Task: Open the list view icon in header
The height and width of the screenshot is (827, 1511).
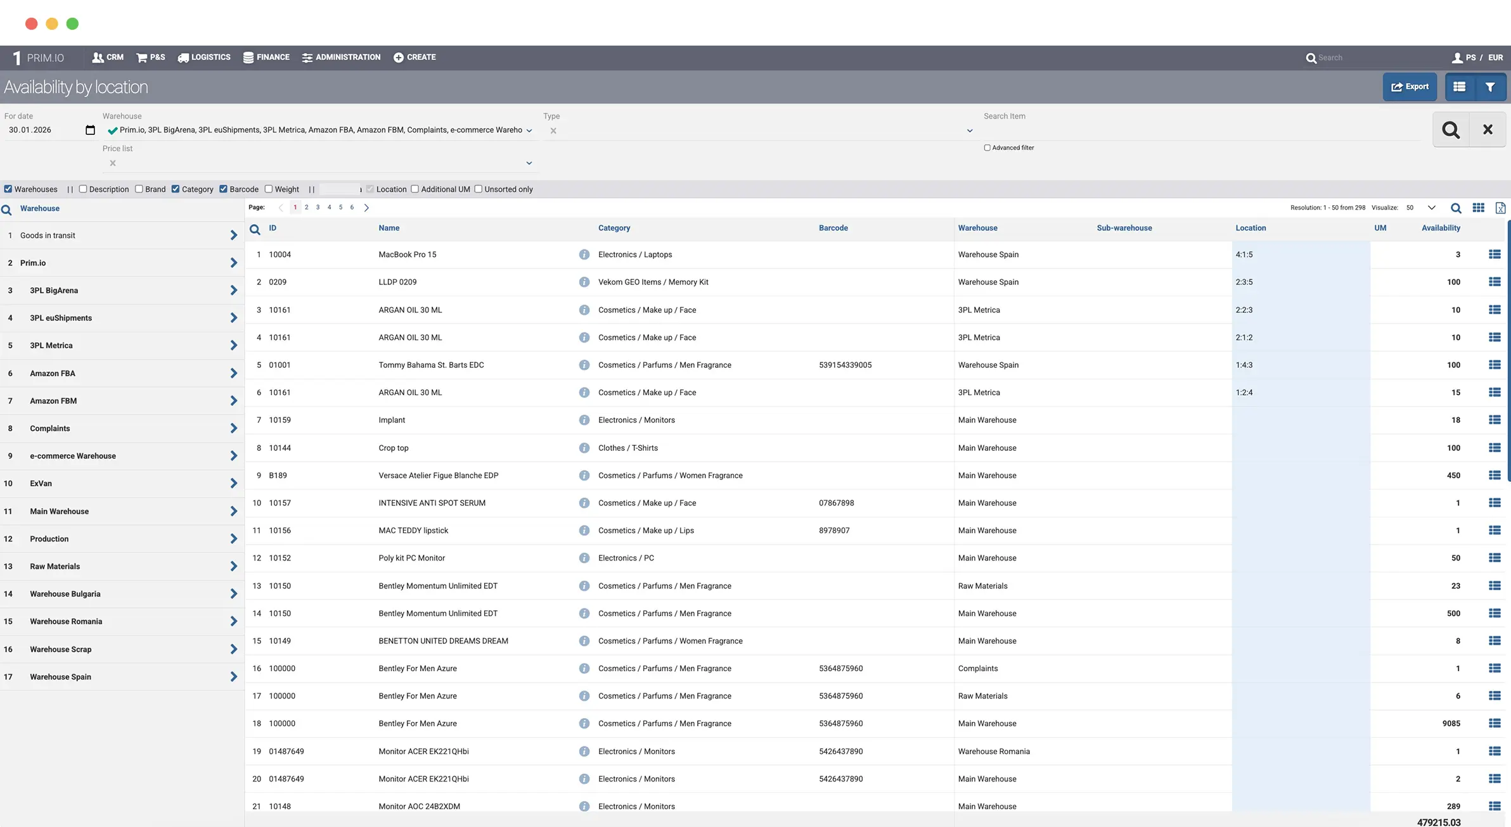Action: pyautogui.click(x=1460, y=87)
